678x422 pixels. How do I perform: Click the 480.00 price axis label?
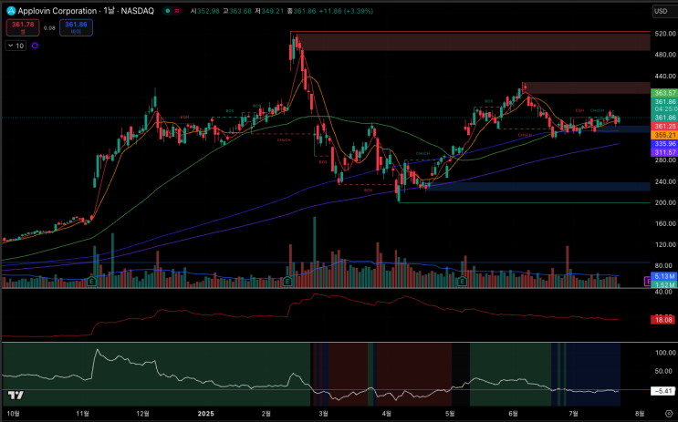point(665,55)
